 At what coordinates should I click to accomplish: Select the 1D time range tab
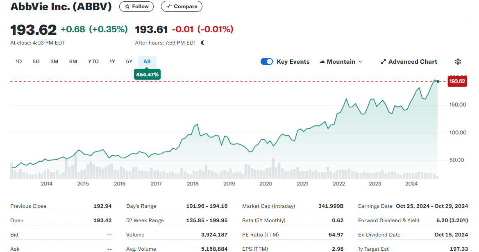18,62
